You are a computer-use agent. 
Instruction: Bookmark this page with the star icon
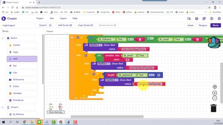point(209,7)
